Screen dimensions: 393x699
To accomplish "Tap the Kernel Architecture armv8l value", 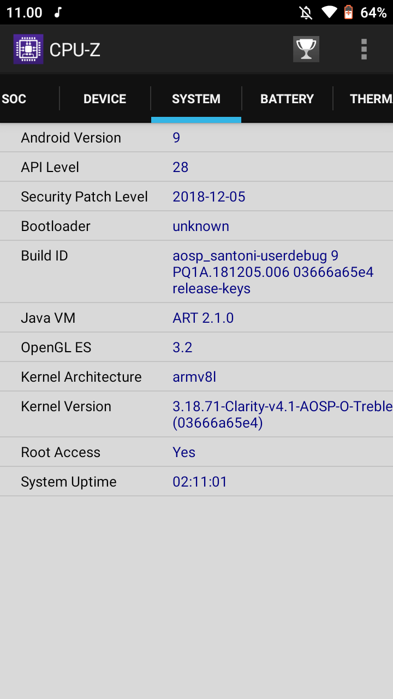I will [194, 377].
